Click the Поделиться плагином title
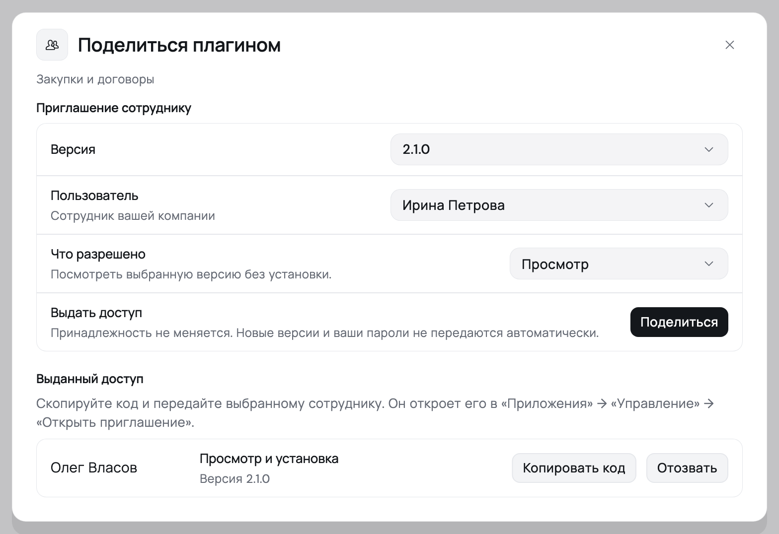The height and width of the screenshot is (534, 779). 179,45
